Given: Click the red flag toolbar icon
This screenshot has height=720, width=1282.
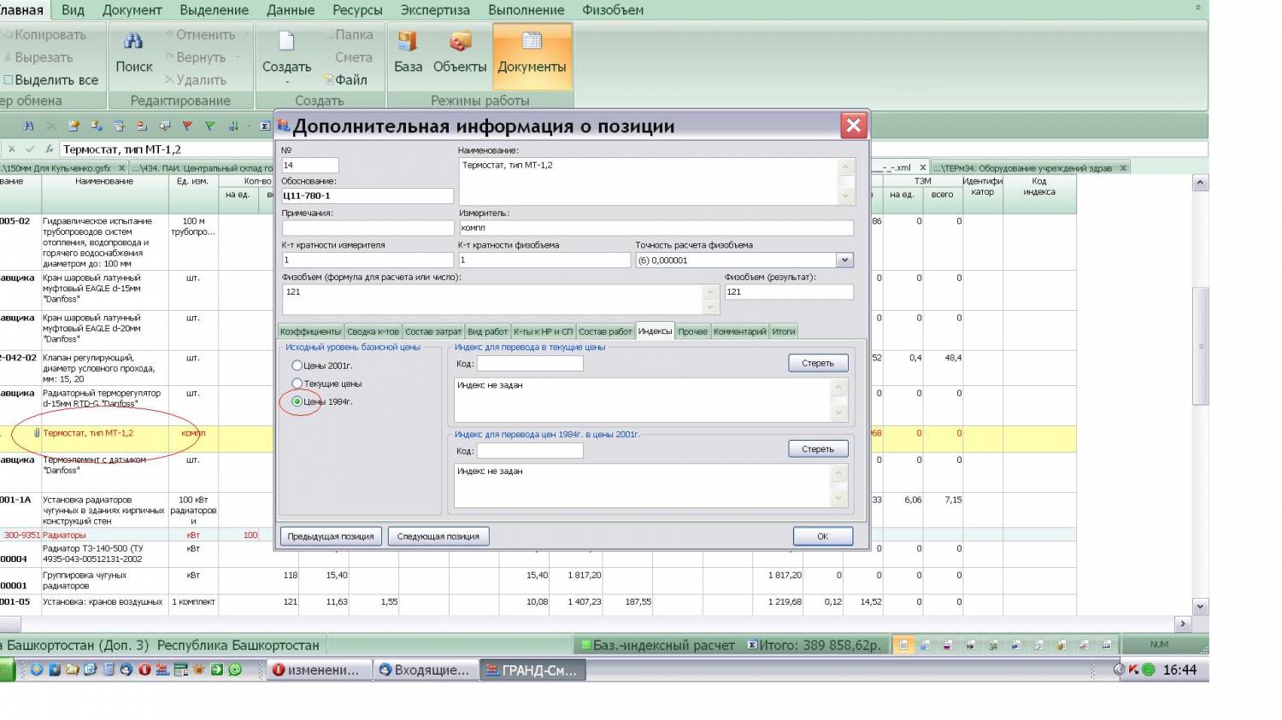Looking at the screenshot, I should coord(186,126).
